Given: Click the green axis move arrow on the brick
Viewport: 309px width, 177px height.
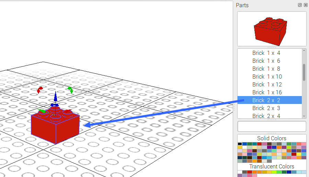Looking at the screenshot, I should (x=42, y=111).
